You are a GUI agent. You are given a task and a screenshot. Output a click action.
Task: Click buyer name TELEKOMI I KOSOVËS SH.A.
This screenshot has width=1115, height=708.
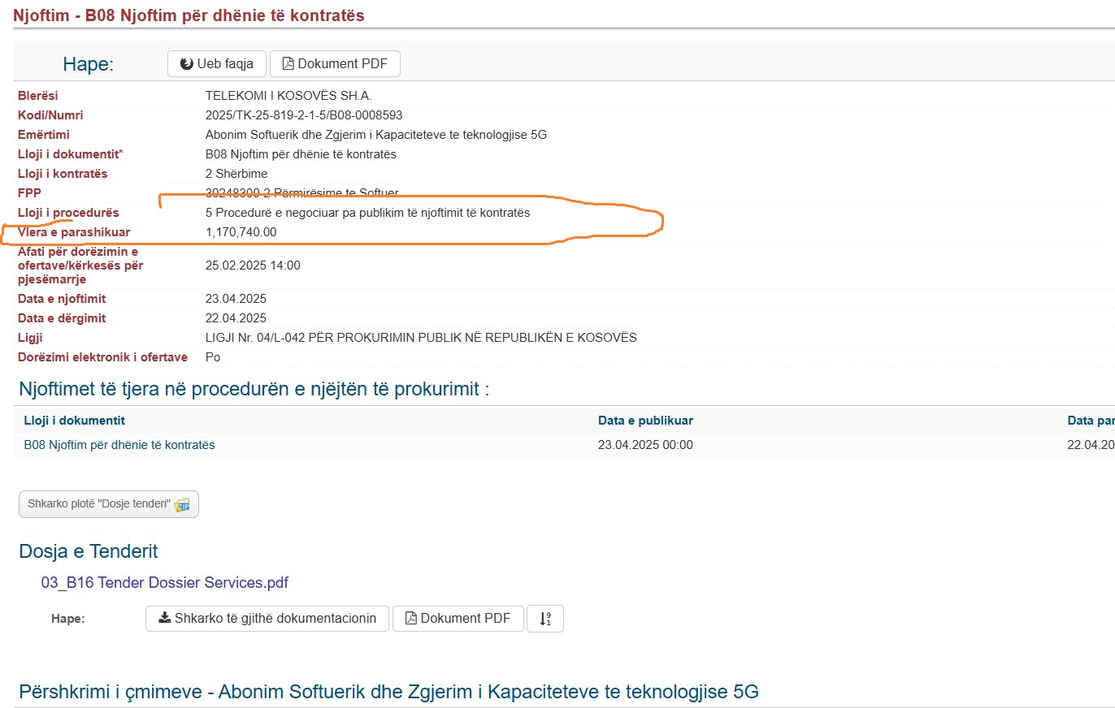tap(289, 96)
